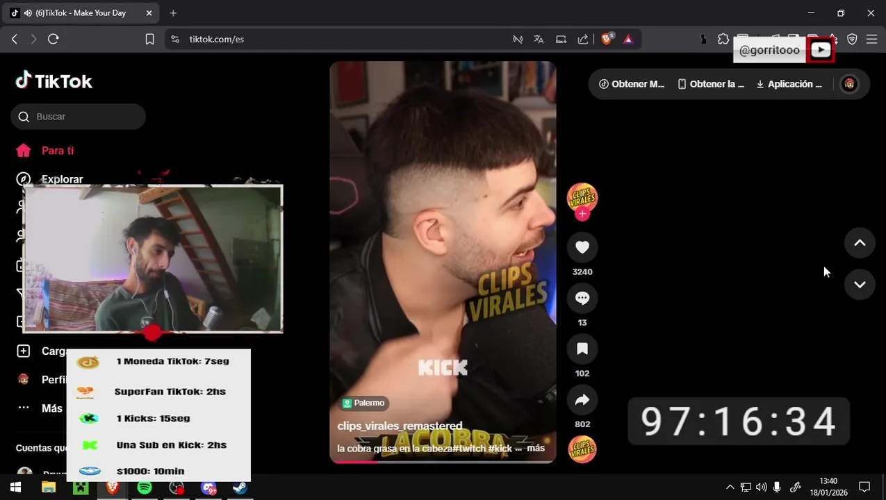
Task: Open the Brave VPN shield icon
Action: (852, 40)
